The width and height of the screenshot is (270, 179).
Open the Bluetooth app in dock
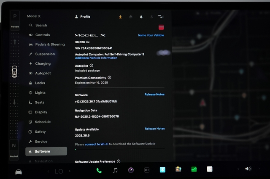162,170
